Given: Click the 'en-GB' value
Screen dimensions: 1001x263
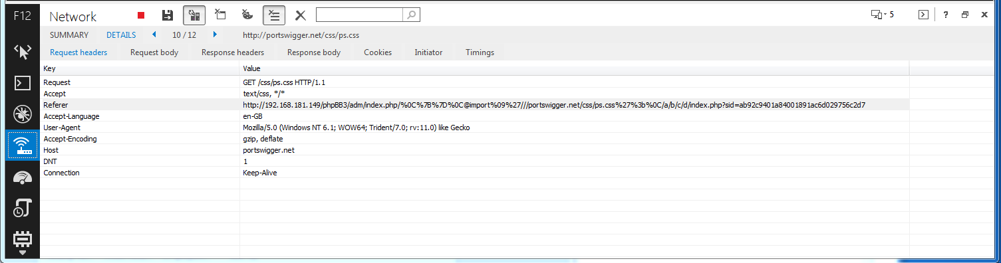Looking at the screenshot, I should tap(253, 116).
